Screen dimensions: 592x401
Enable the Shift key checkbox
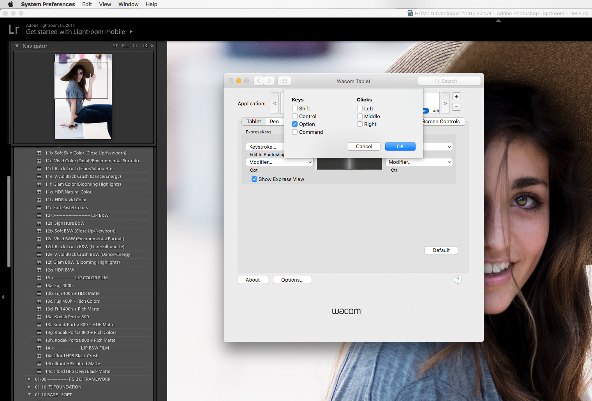point(295,108)
